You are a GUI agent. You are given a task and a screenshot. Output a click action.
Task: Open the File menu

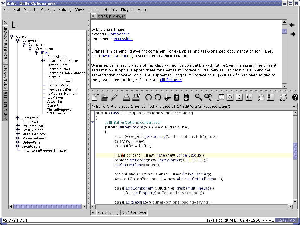[x=7, y=10]
